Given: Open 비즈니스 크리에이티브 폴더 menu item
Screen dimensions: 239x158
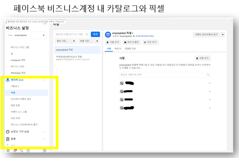Looking at the screenshot, I should (x=24, y=125).
